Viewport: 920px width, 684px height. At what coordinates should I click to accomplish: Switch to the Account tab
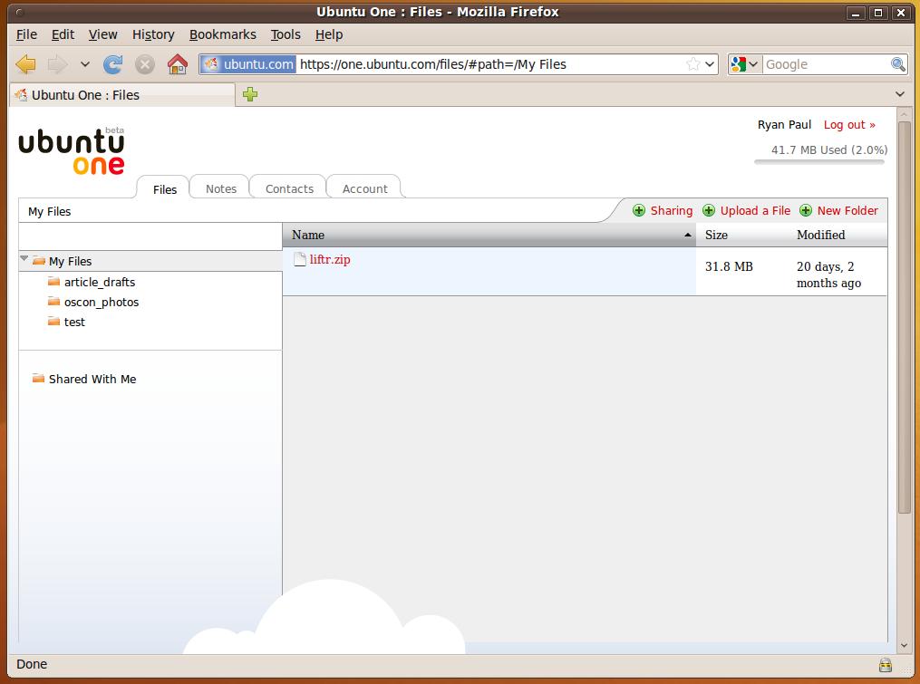click(364, 188)
